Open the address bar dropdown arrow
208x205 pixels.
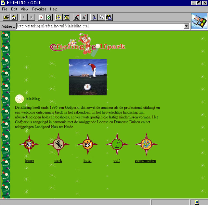pos(186,26)
